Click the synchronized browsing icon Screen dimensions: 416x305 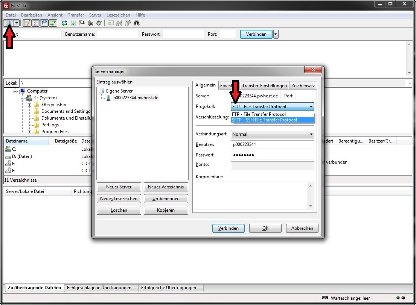click(x=128, y=23)
